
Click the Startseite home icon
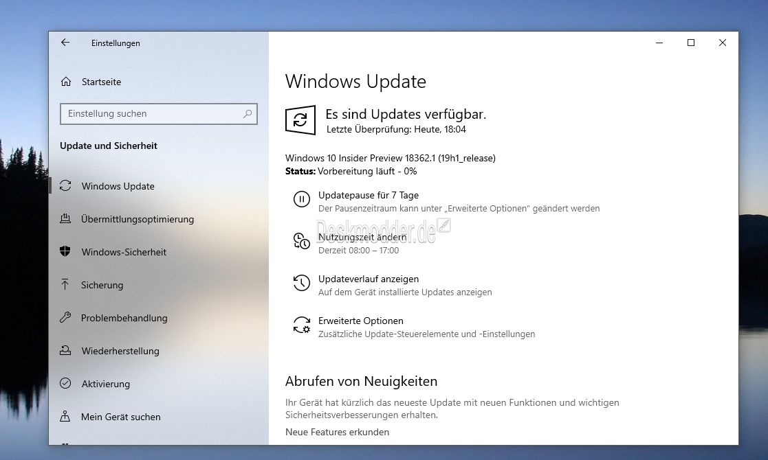point(65,82)
